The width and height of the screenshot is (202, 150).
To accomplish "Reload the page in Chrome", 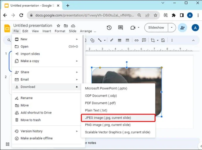I will click(x=21, y=15).
